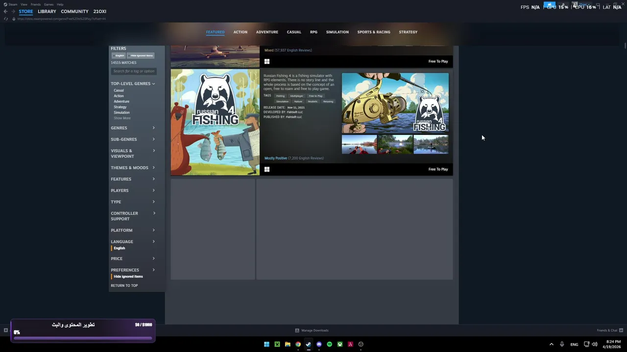This screenshot has width=627, height=352.
Task: Expand the Players filter section
Action: (x=133, y=191)
